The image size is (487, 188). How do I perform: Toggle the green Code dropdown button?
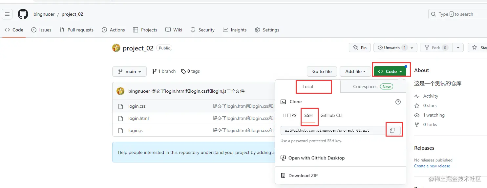[390, 71]
